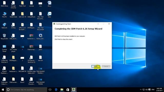Screen dimensions: 164x92
Task: Open File Explorer from the taskbar
Action: tap(62, 90)
